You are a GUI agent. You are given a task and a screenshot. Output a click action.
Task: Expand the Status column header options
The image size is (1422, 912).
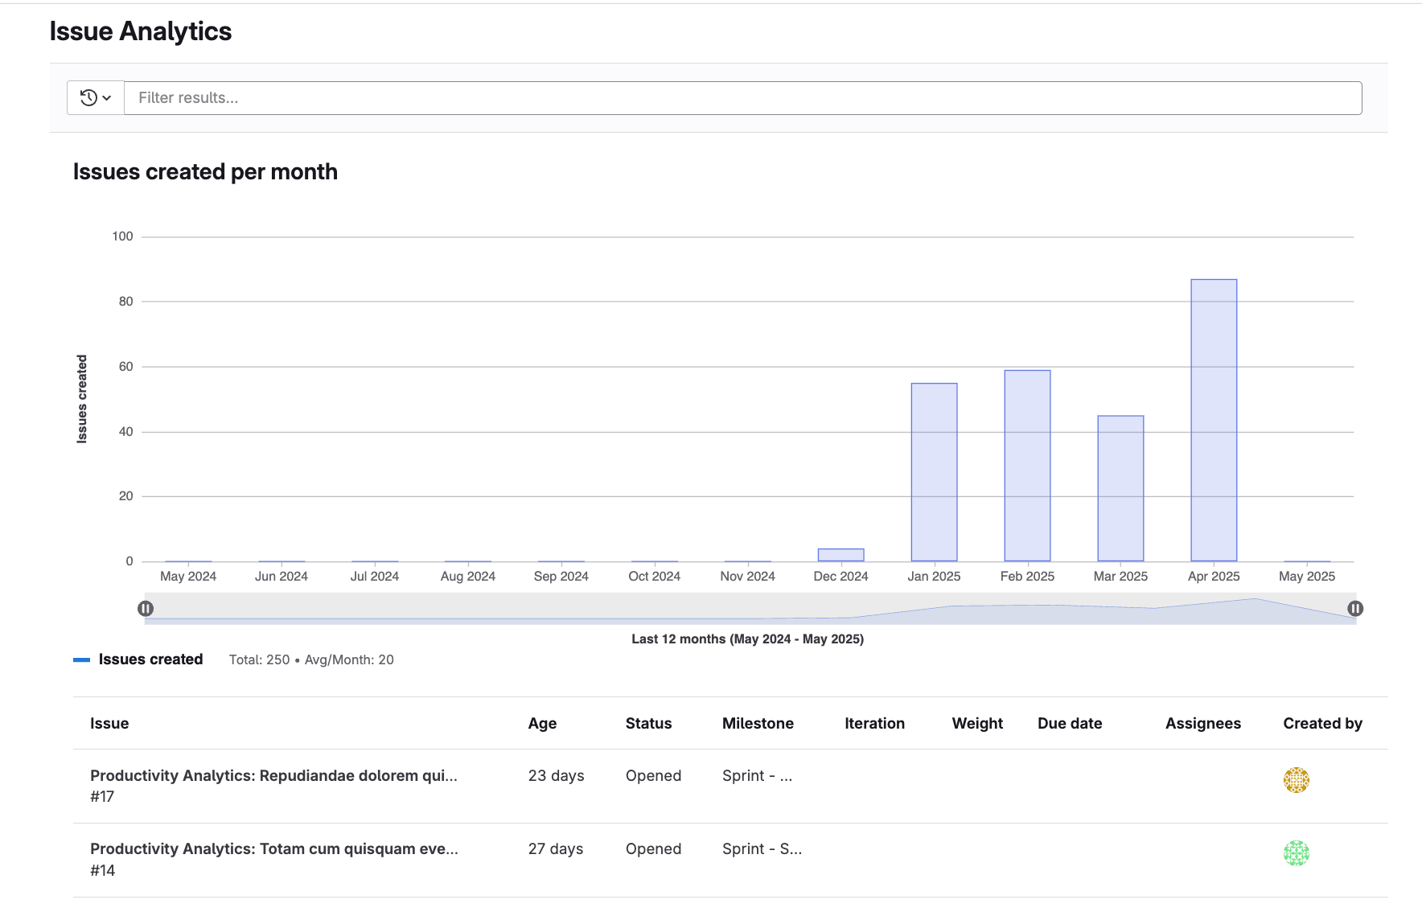(648, 723)
